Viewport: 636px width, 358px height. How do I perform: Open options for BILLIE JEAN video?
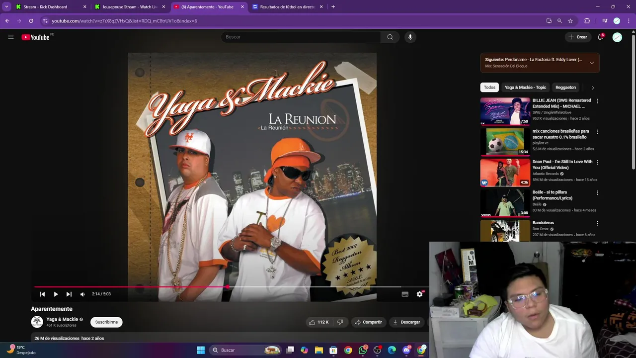[597, 101]
